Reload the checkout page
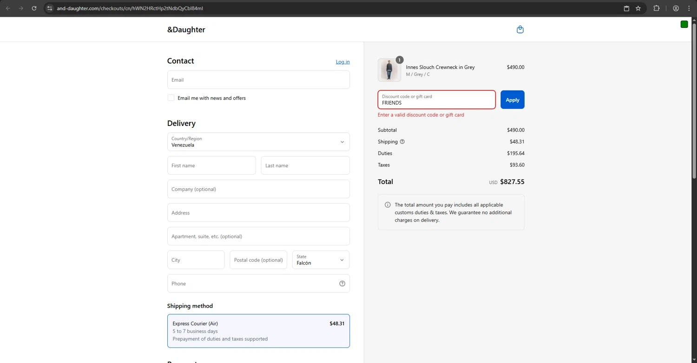Image resolution: width=697 pixels, height=363 pixels. (x=34, y=8)
